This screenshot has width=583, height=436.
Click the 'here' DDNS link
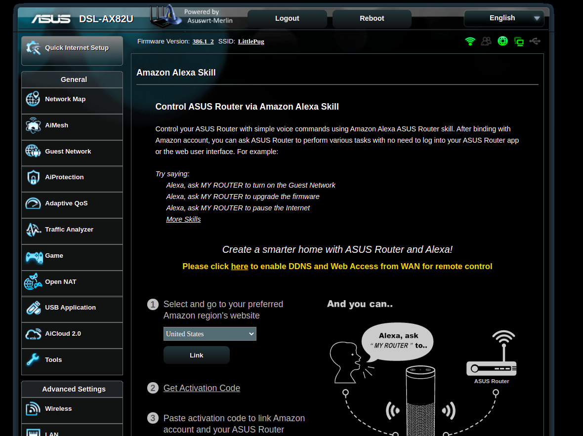tap(240, 267)
